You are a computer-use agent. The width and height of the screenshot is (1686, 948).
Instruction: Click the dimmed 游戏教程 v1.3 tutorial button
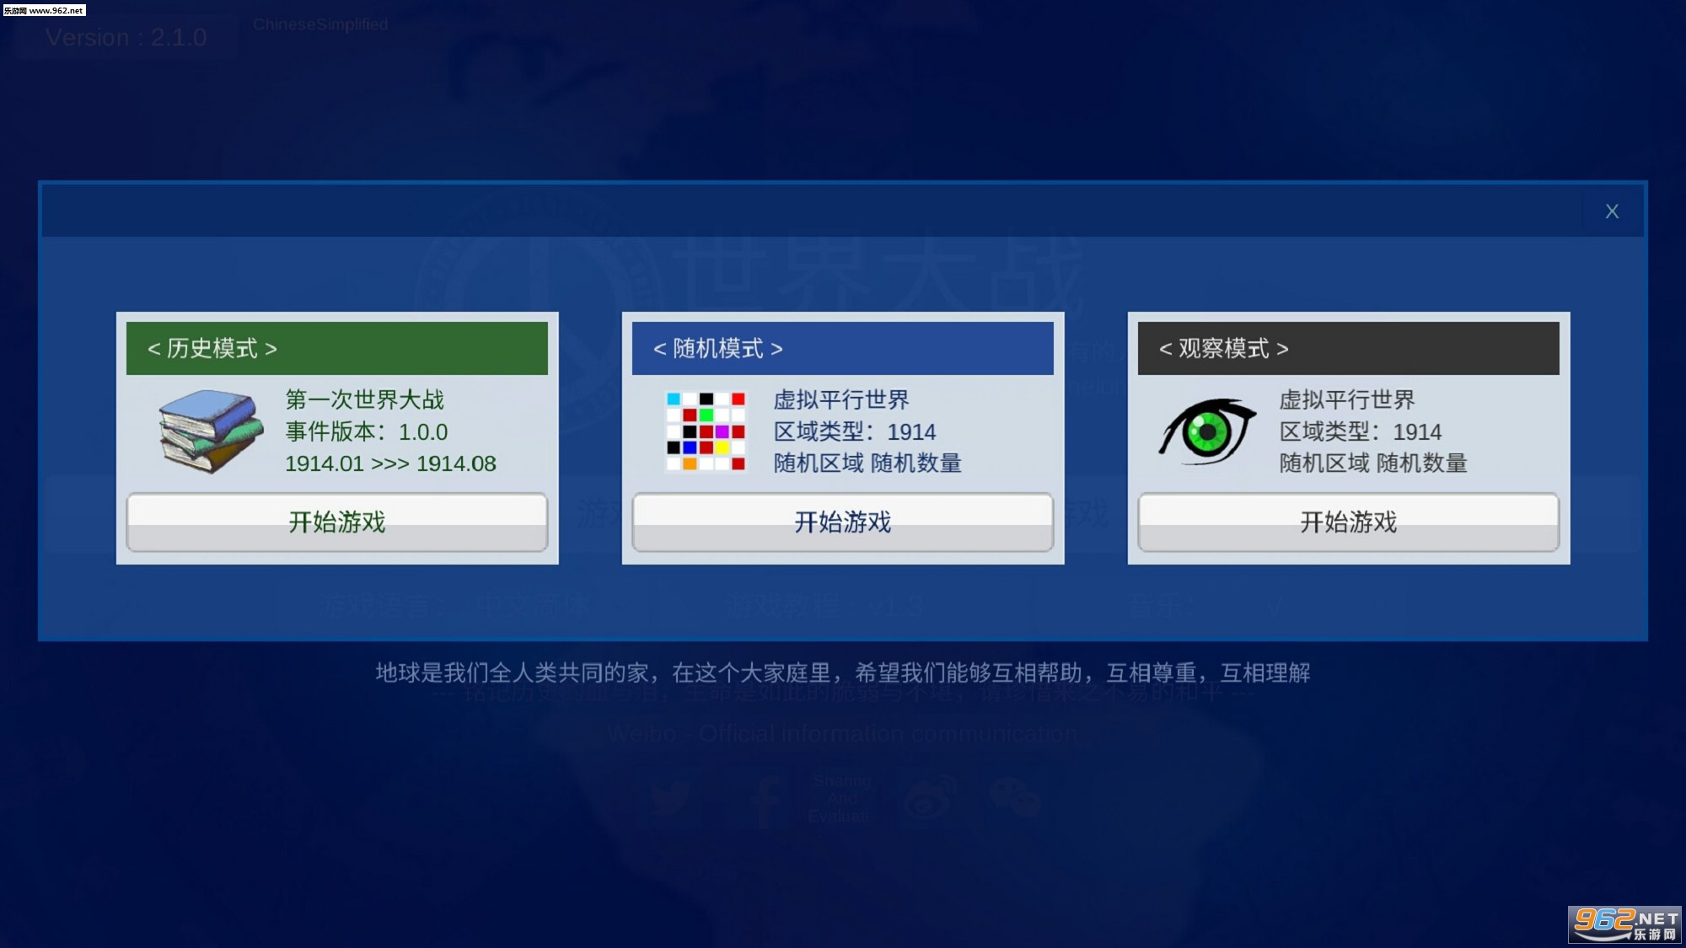coord(824,606)
